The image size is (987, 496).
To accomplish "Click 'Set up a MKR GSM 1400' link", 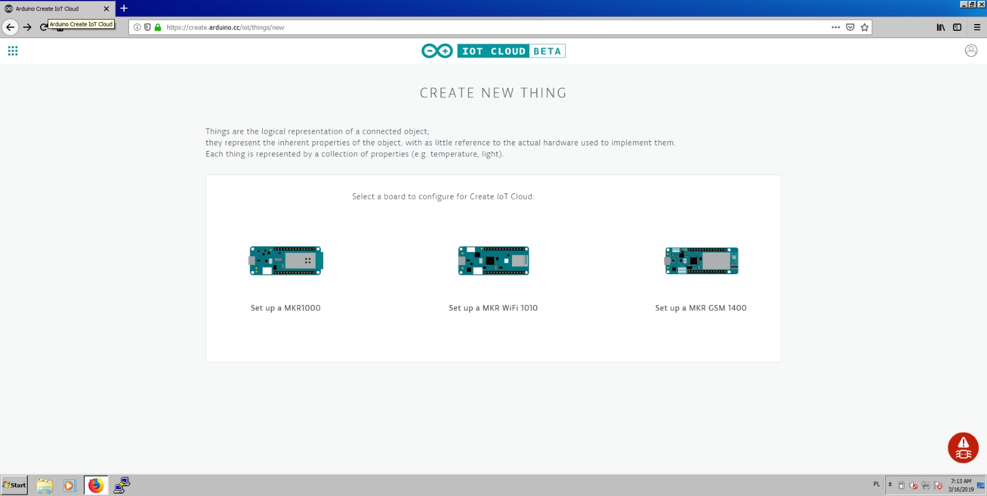I will 701,308.
